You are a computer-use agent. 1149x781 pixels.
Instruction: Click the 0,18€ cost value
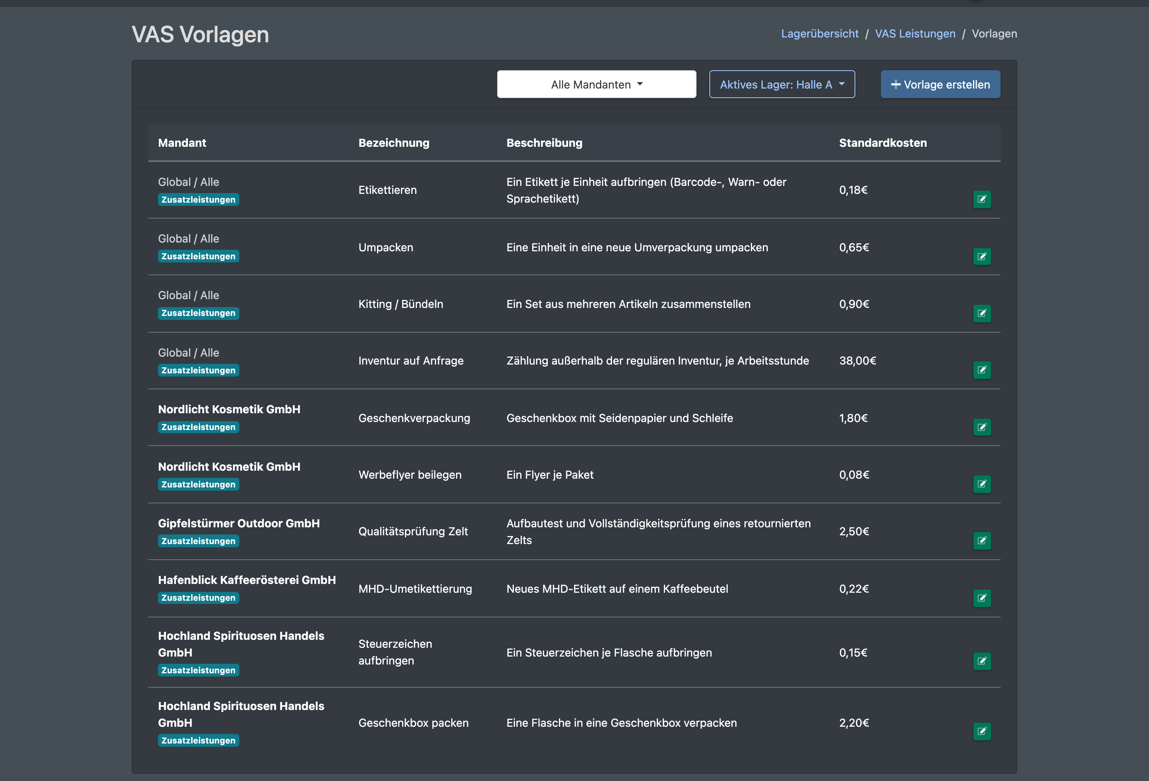(853, 190)
